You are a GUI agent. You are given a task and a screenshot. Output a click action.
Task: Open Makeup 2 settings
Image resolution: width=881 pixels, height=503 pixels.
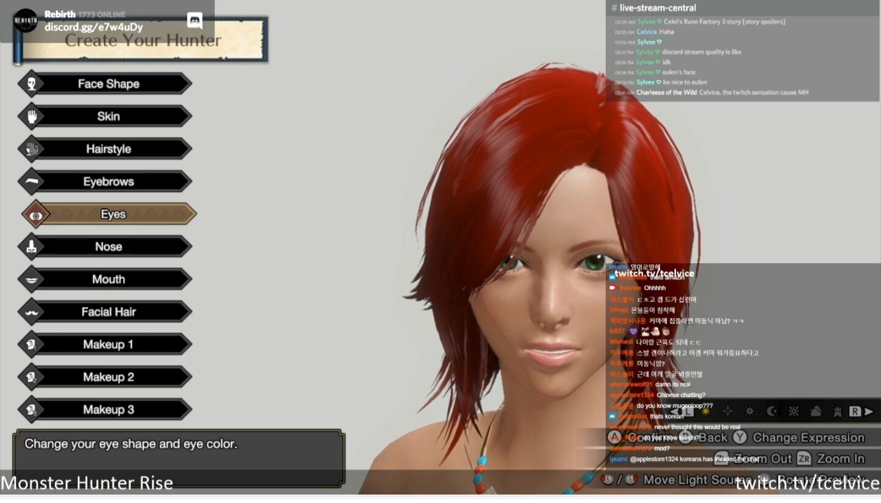coord(105,377)
